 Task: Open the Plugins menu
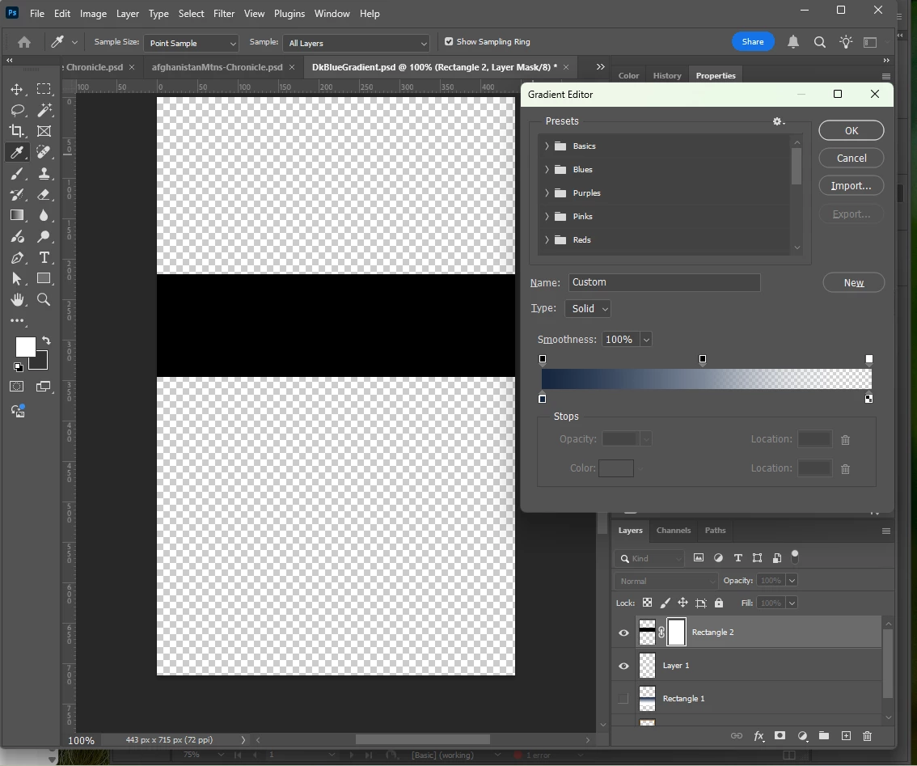point(289,14)
